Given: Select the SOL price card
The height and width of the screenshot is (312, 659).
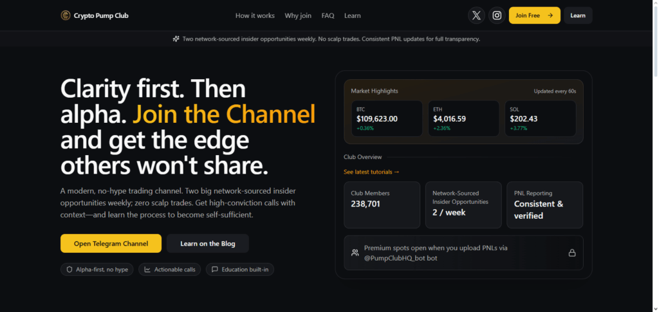Looking at the screenshot, I should (x=540, y=118).
